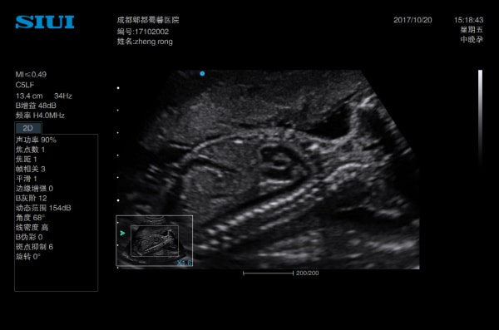Viewport: 499px width, 330px height.
Task: Click the 姓名:zheng rong name field
Action: pyautogui.click(x=145, y=42)
